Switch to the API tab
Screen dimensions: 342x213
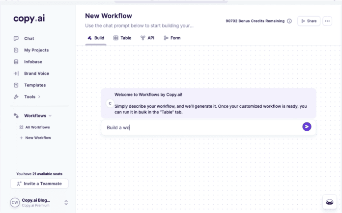click(x=147, y=38)
